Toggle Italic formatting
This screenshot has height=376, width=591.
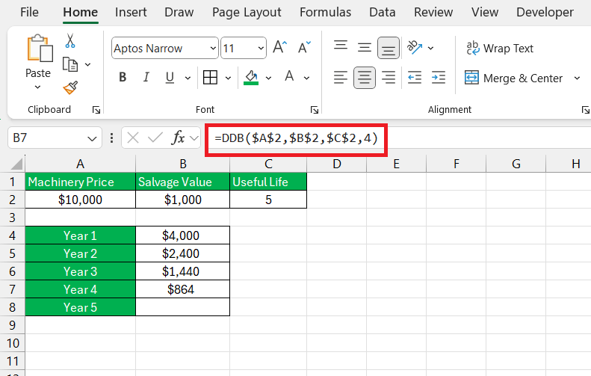146,77
